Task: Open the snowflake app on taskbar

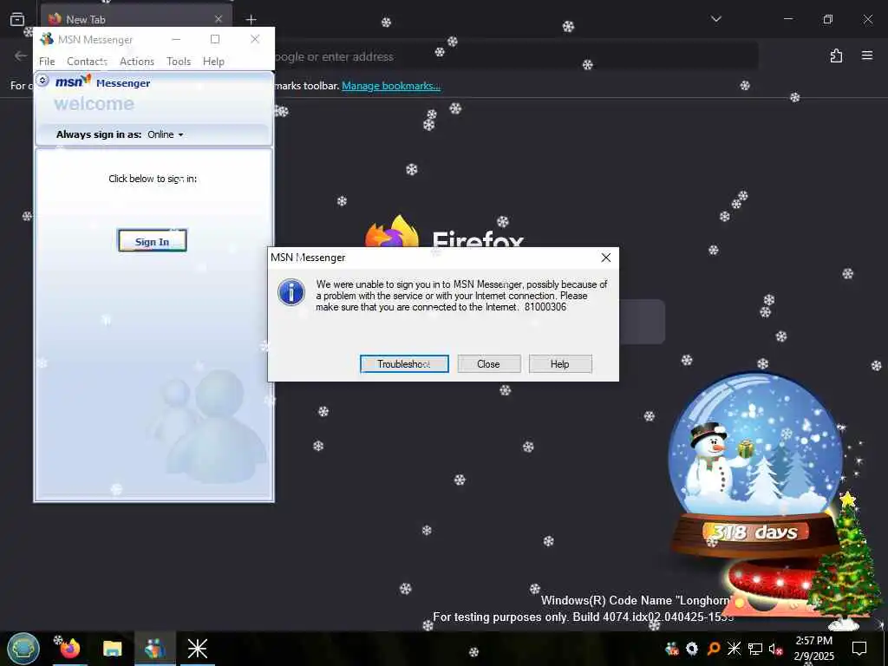Action: point(197,649)
